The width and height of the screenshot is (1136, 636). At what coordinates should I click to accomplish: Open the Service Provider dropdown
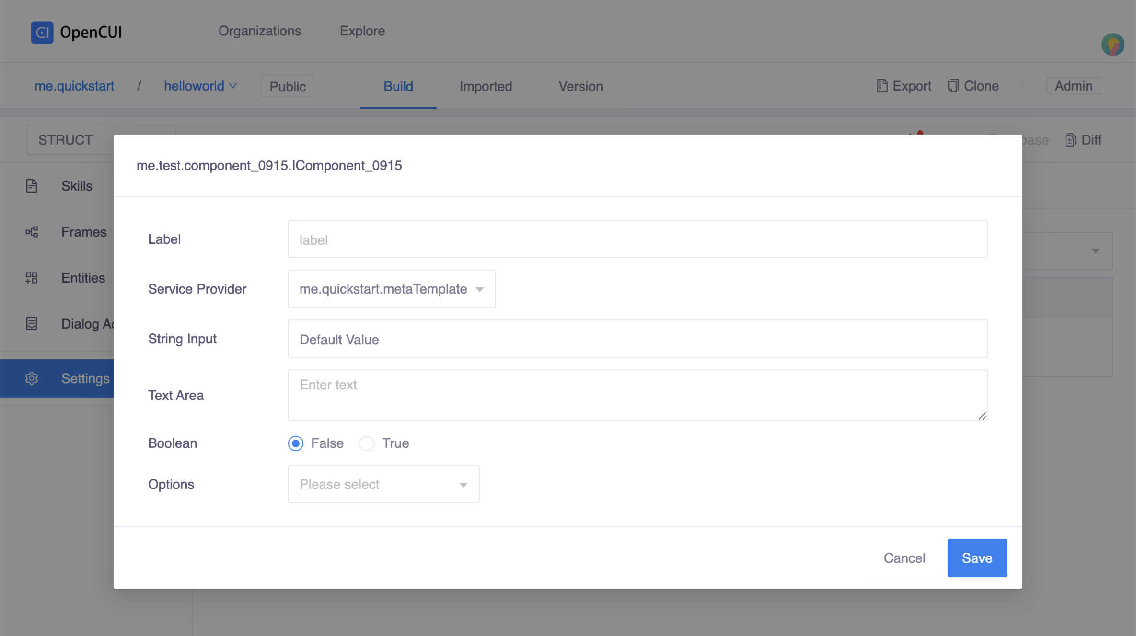coord(392,289)
